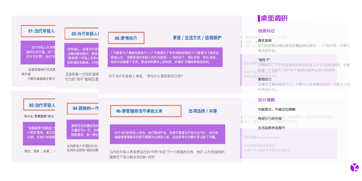Click the boxed title "03:当代年轻人"

point(82,33)
